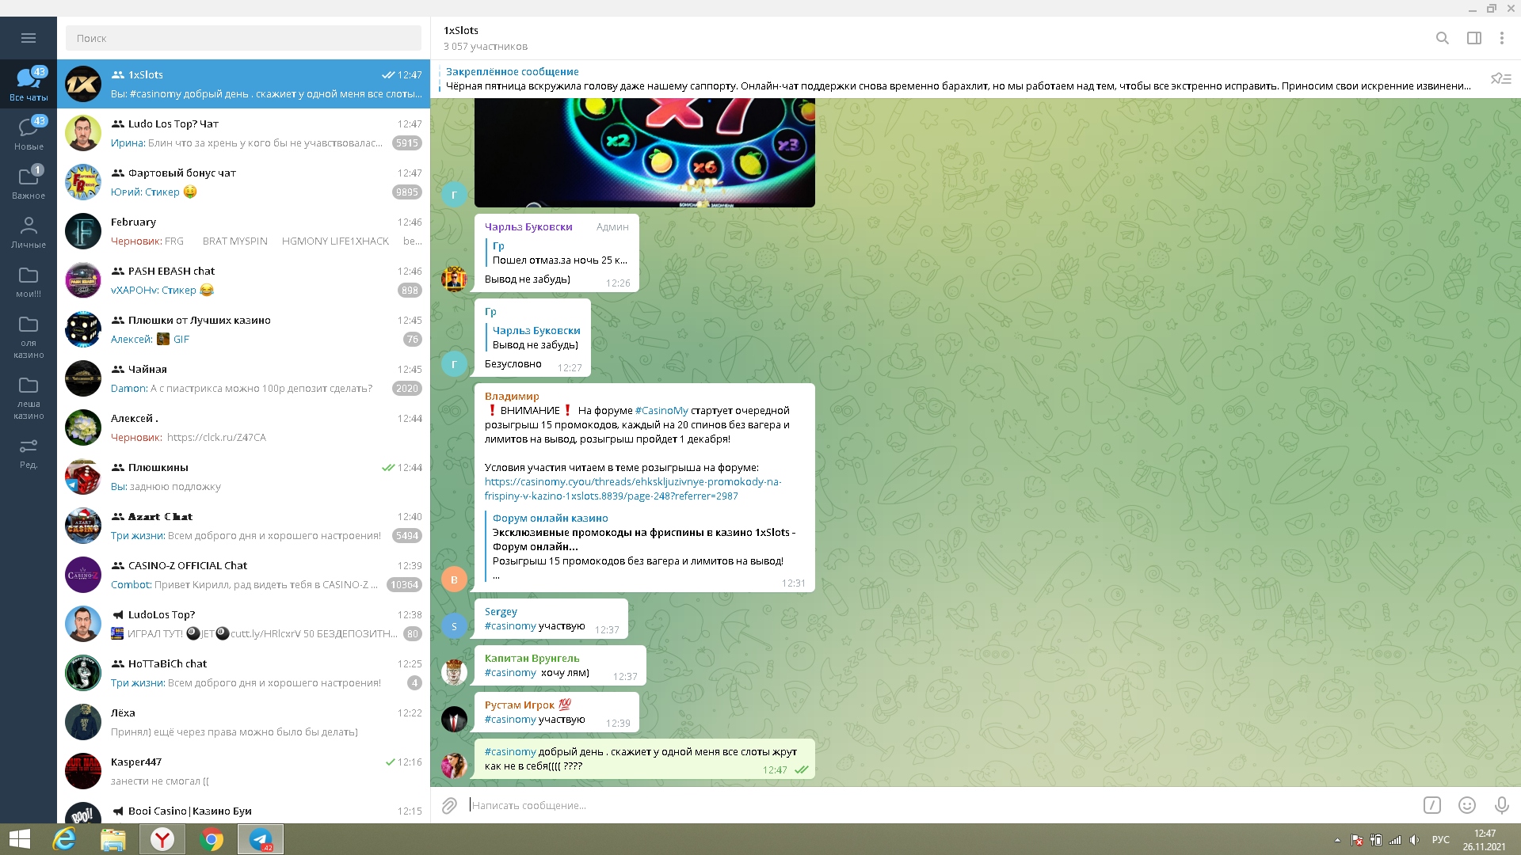Image resolution: width=1521 pixels, height=855 pixels.
Task: Switch to the Новые folder tab
Action: pyautogui.click(x=29, y=132)
